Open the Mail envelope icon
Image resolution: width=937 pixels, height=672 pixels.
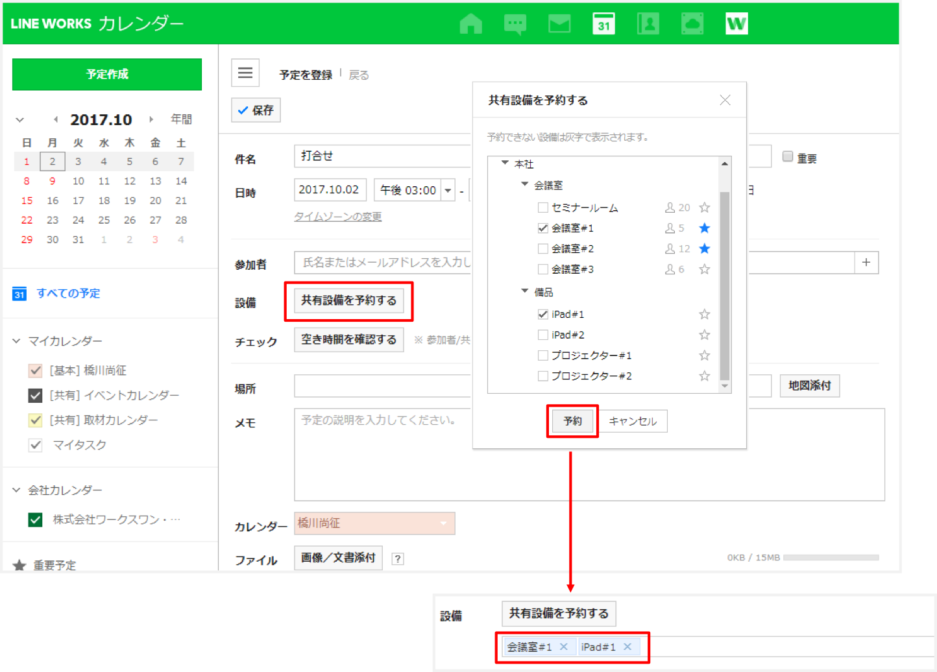pos(559,24)
